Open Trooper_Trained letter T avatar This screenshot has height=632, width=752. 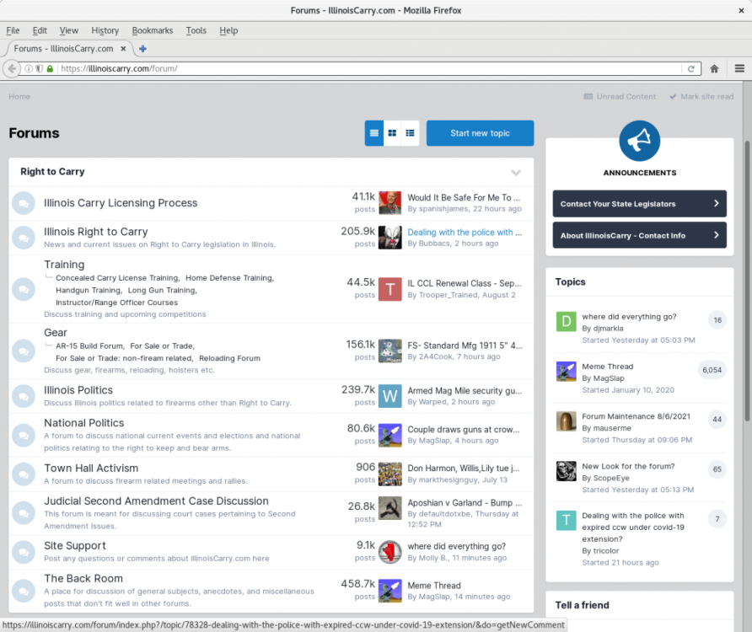click(389, 289)
